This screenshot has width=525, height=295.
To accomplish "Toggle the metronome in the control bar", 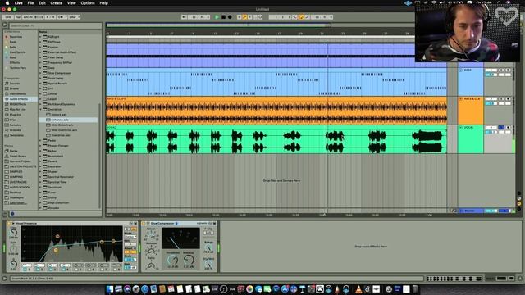I will (62, 17).
